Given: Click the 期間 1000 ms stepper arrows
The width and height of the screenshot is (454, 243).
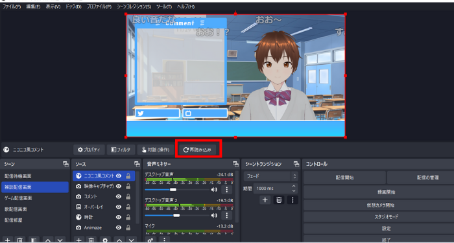Looking at the screenshot, I should coord(294,189).
